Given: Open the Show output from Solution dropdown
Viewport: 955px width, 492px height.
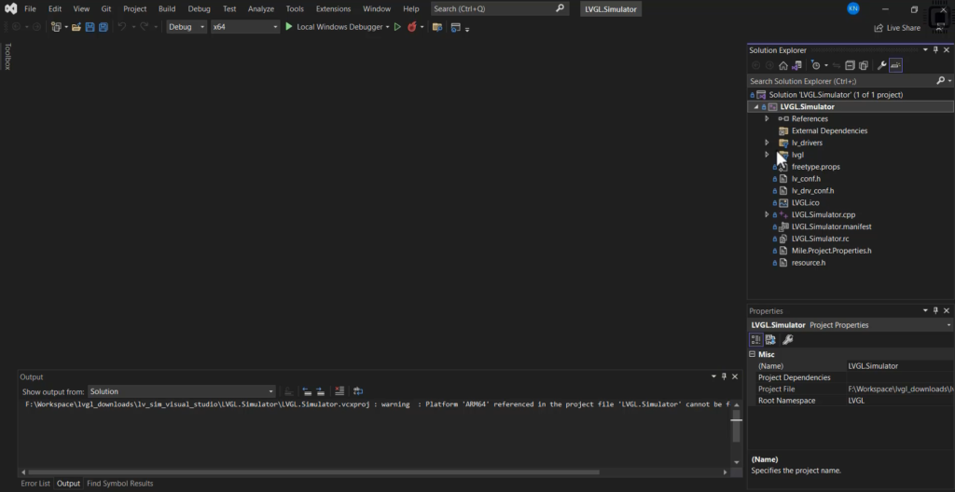Looking at the screenshot, I should tap(182, 391).
